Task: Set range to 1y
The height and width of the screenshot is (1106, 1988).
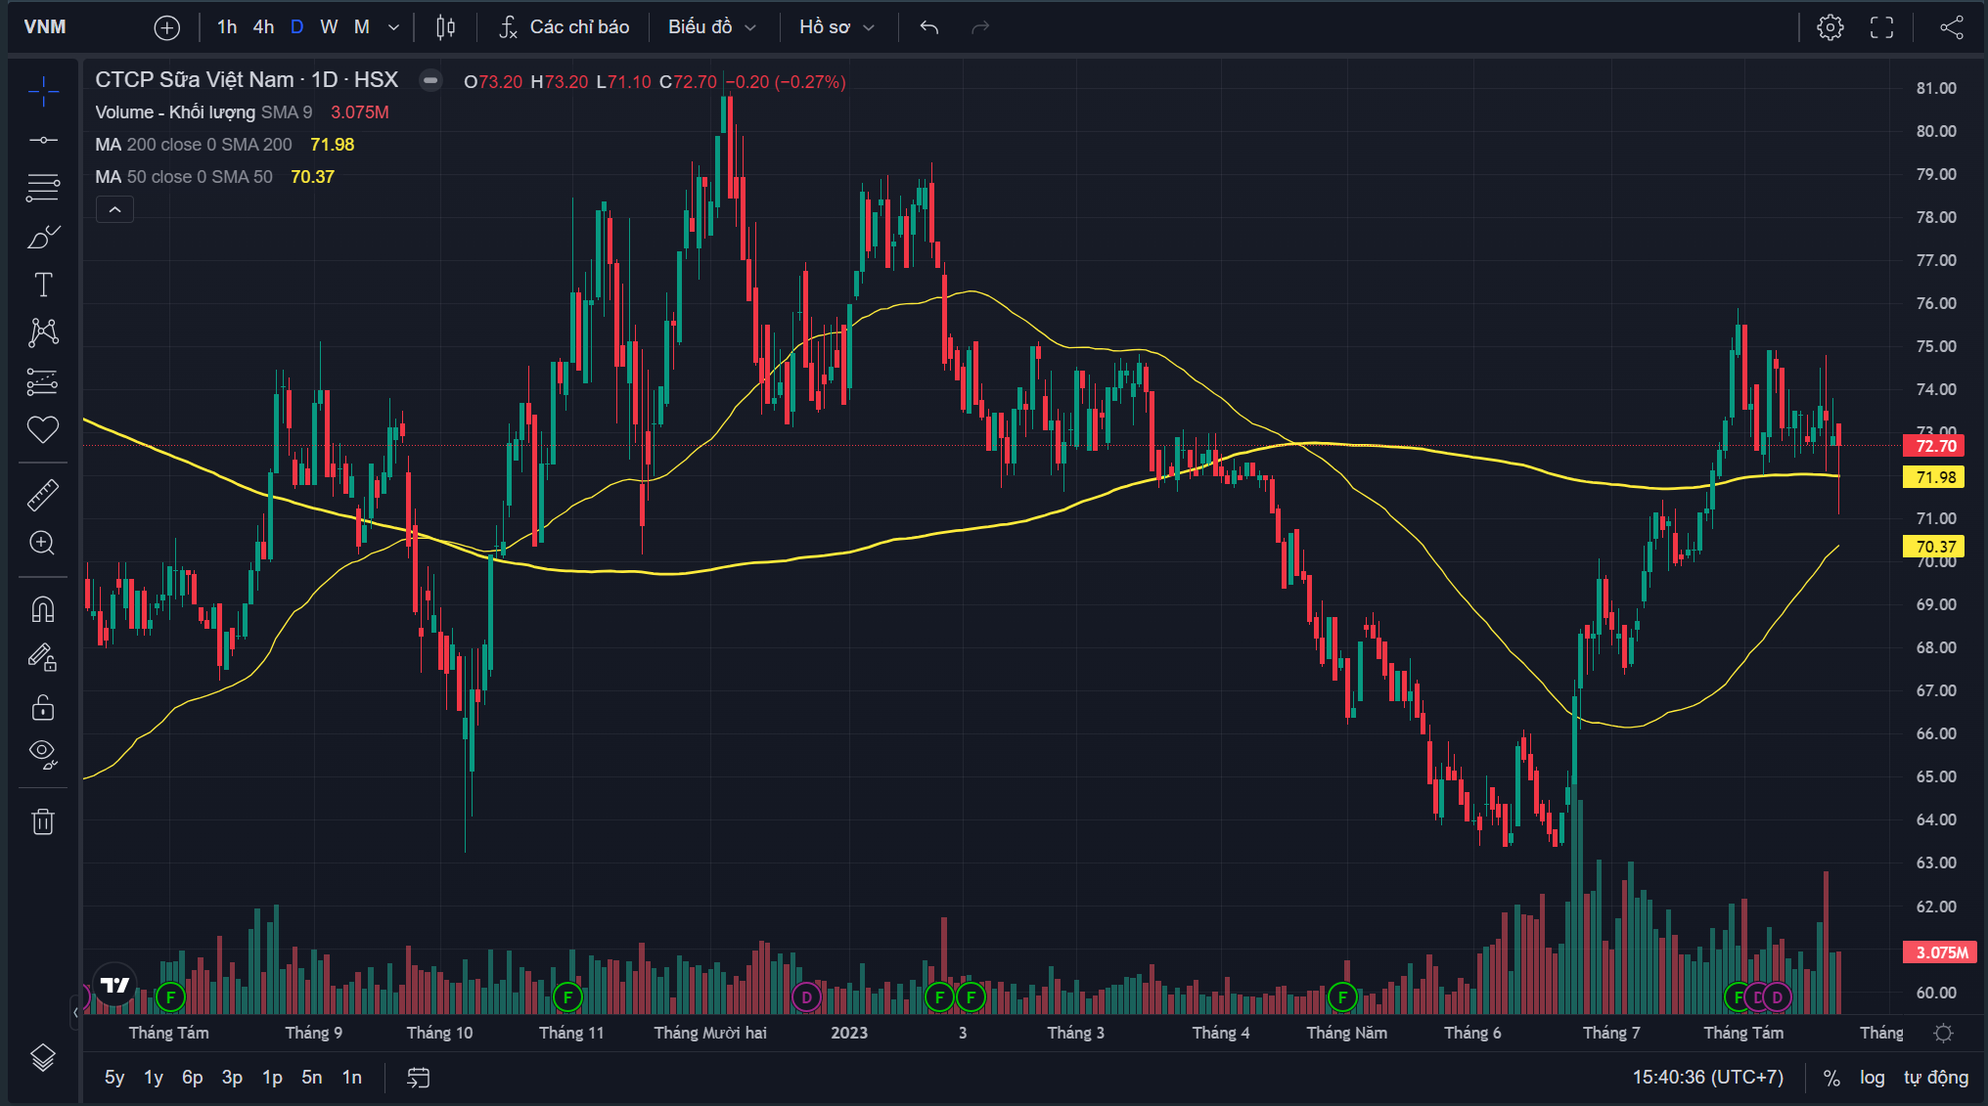Action: click(154, 1077)
